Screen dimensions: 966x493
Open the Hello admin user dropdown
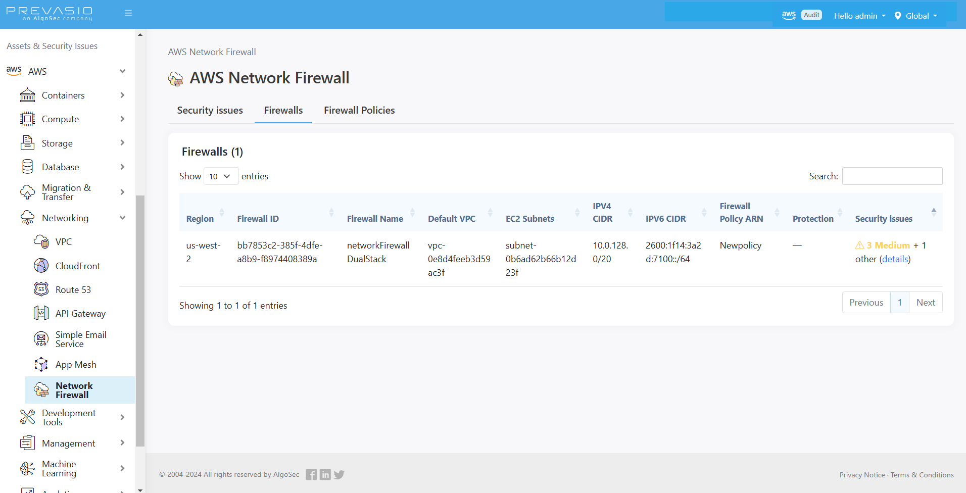coord(860,16)
